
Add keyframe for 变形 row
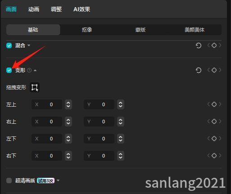[214, 70]
